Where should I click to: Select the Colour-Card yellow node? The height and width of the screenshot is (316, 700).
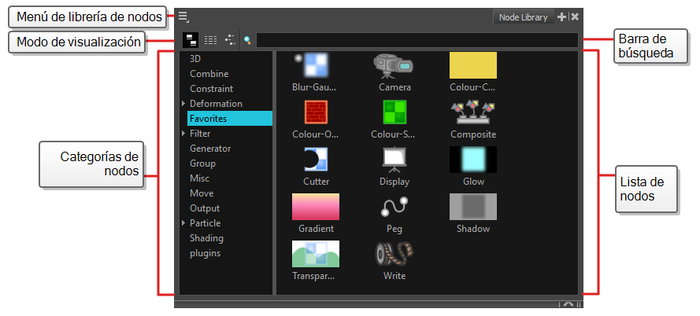click(472, 65)
